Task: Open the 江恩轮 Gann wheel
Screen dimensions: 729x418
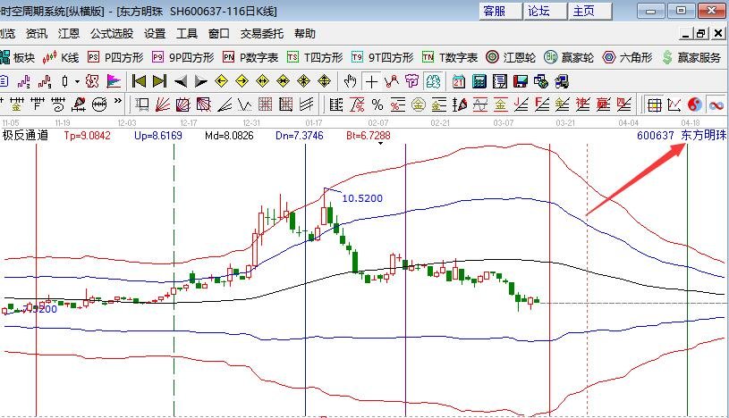Action: 511,57
